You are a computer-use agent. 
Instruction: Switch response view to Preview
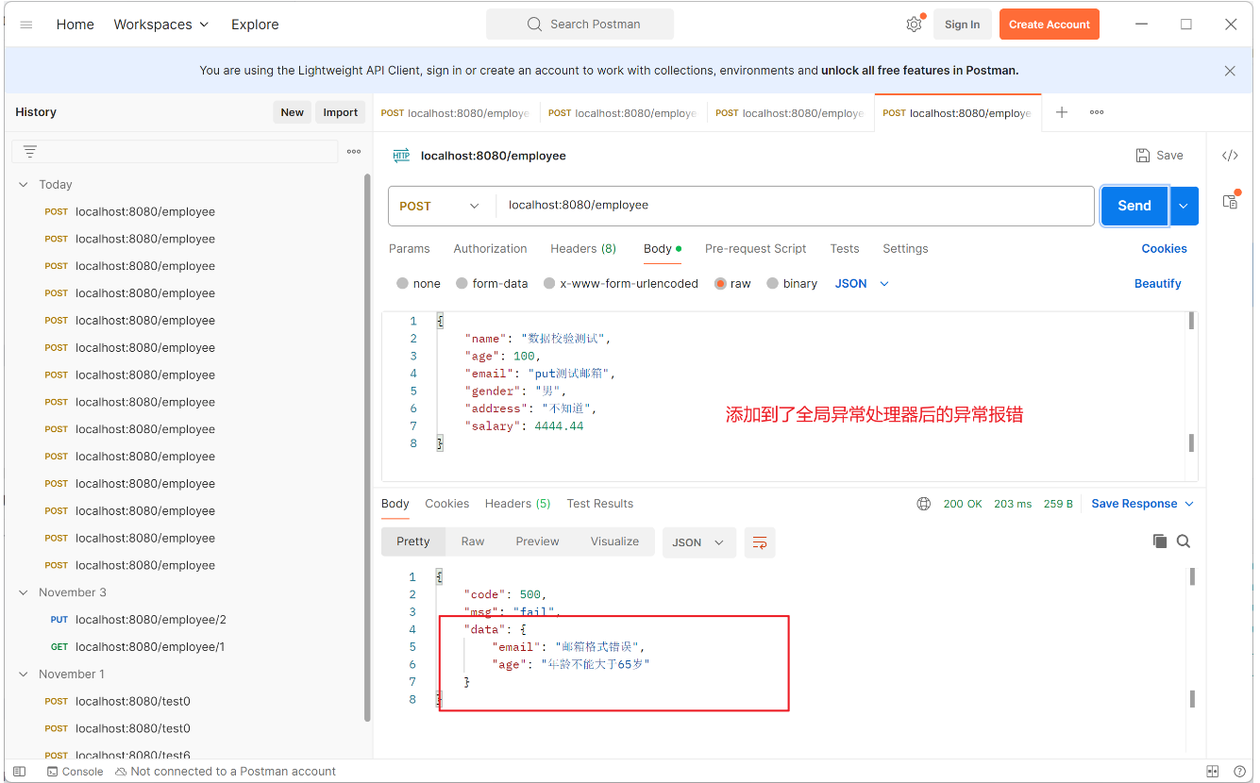pos(537,541)
